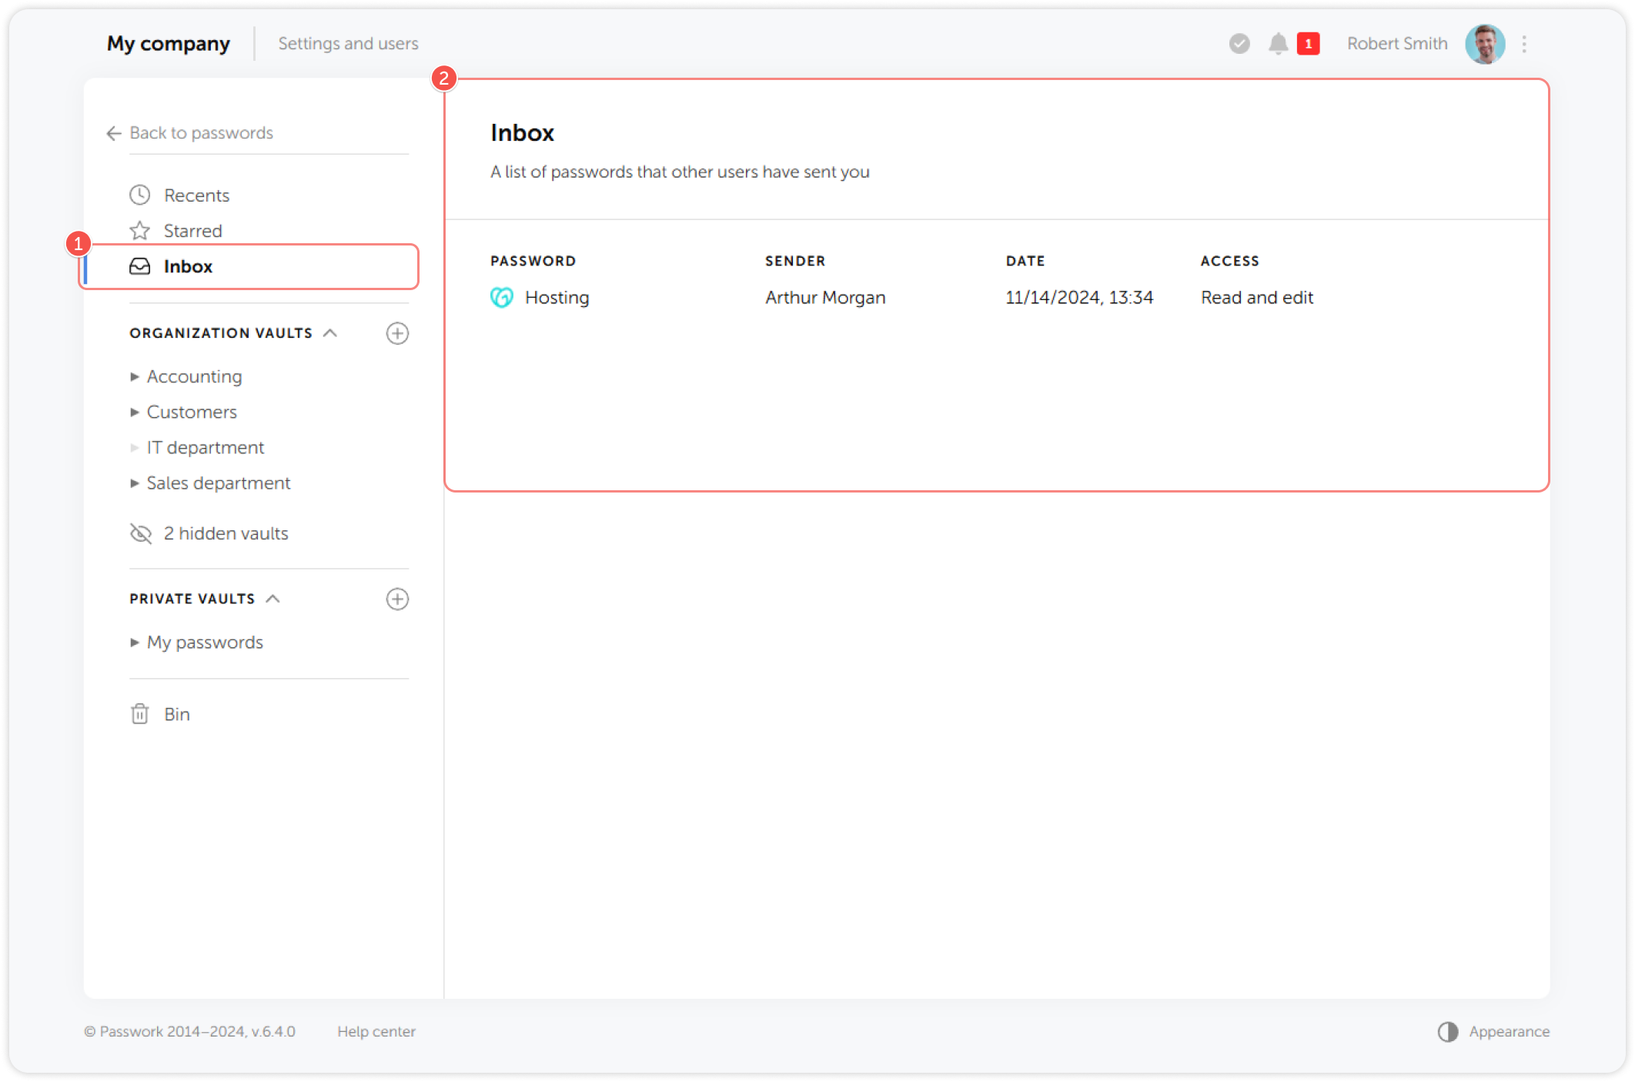Toggle the Appearance theme switcher
Image resolution: width=1635 pixels, height=1082 pixels.
[1447, 1031]
